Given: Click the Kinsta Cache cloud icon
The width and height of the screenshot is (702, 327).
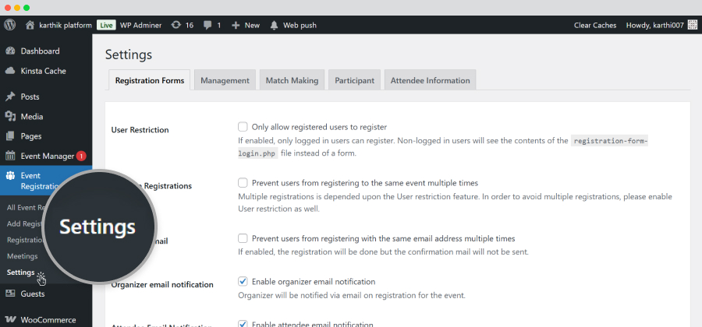Looking at the screenshot, I should pyautogui.click(x=10, y=71).
